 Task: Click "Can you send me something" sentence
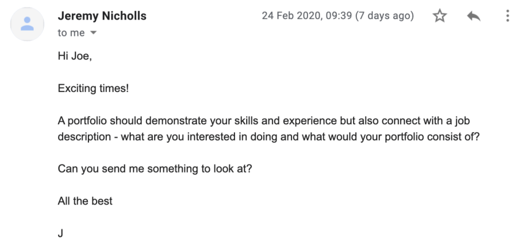(x=155, y=169)
